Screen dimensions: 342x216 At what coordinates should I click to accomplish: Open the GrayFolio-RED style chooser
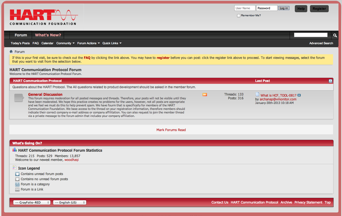click(32, 202)
